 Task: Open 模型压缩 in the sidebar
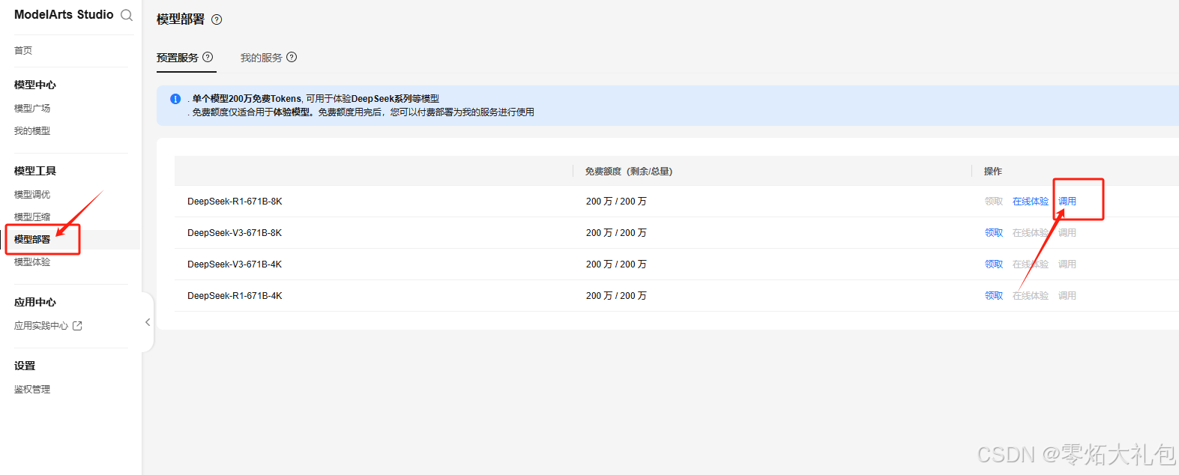[x=32, y=217]
